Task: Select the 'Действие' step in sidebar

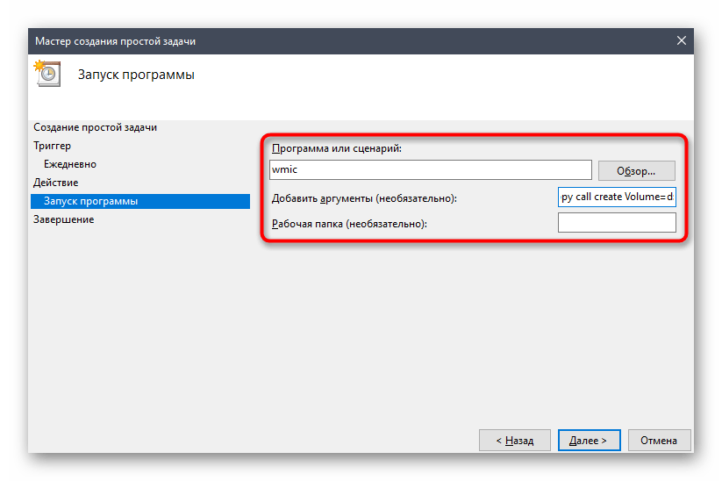Action: 56,183
